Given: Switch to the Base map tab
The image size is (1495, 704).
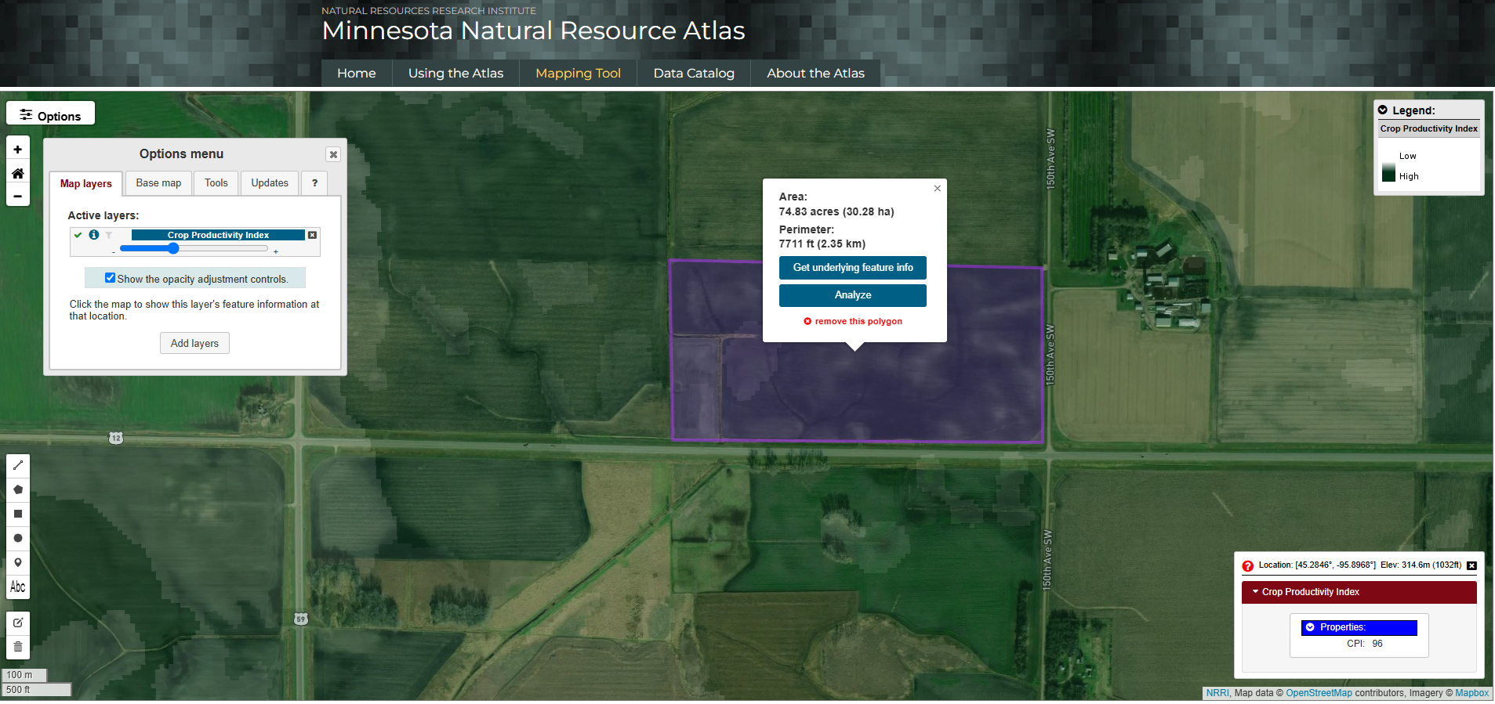Looking at the screenshot, I should pyautogui.click(x=158, y=183).
